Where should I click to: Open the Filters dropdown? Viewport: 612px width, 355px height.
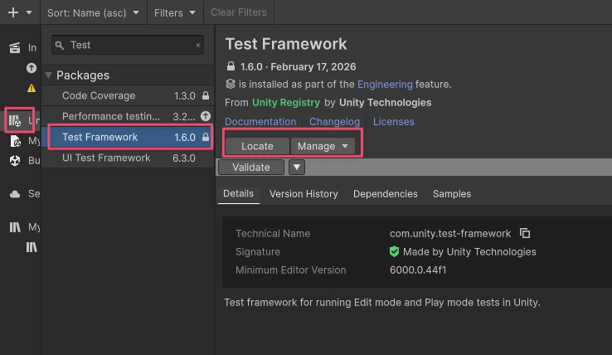click(x=174, y=12)
